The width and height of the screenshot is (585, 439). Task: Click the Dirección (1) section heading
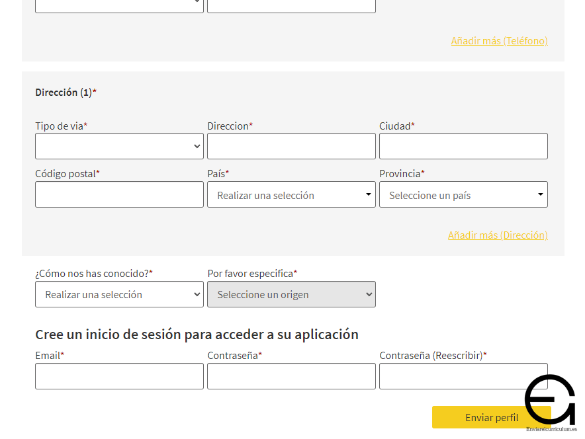click(66, 93)
